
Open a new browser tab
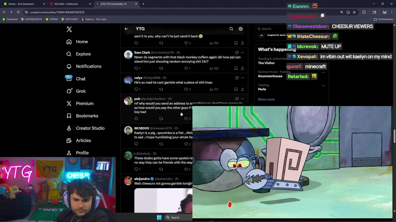tap(143, 4)
